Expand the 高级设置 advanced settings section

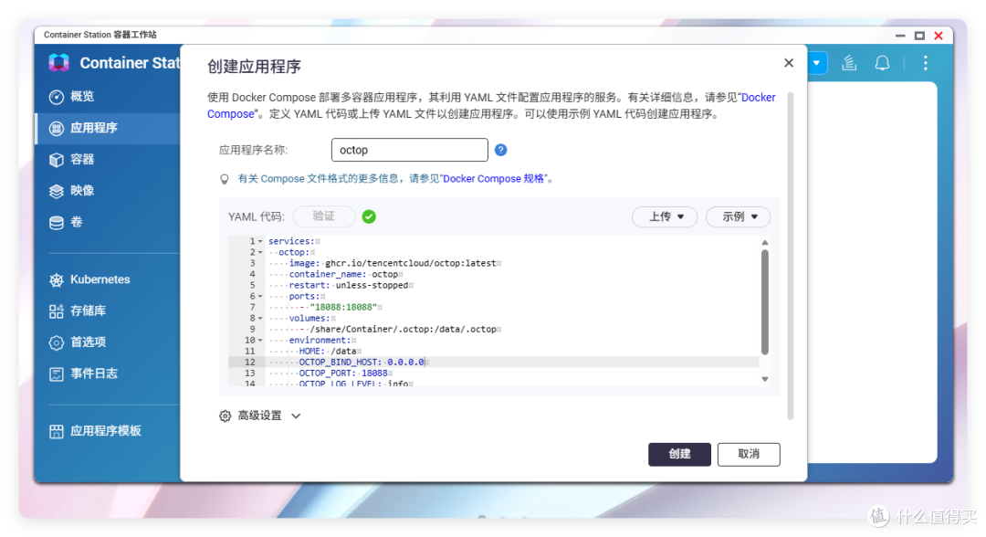tap(259, 416)
